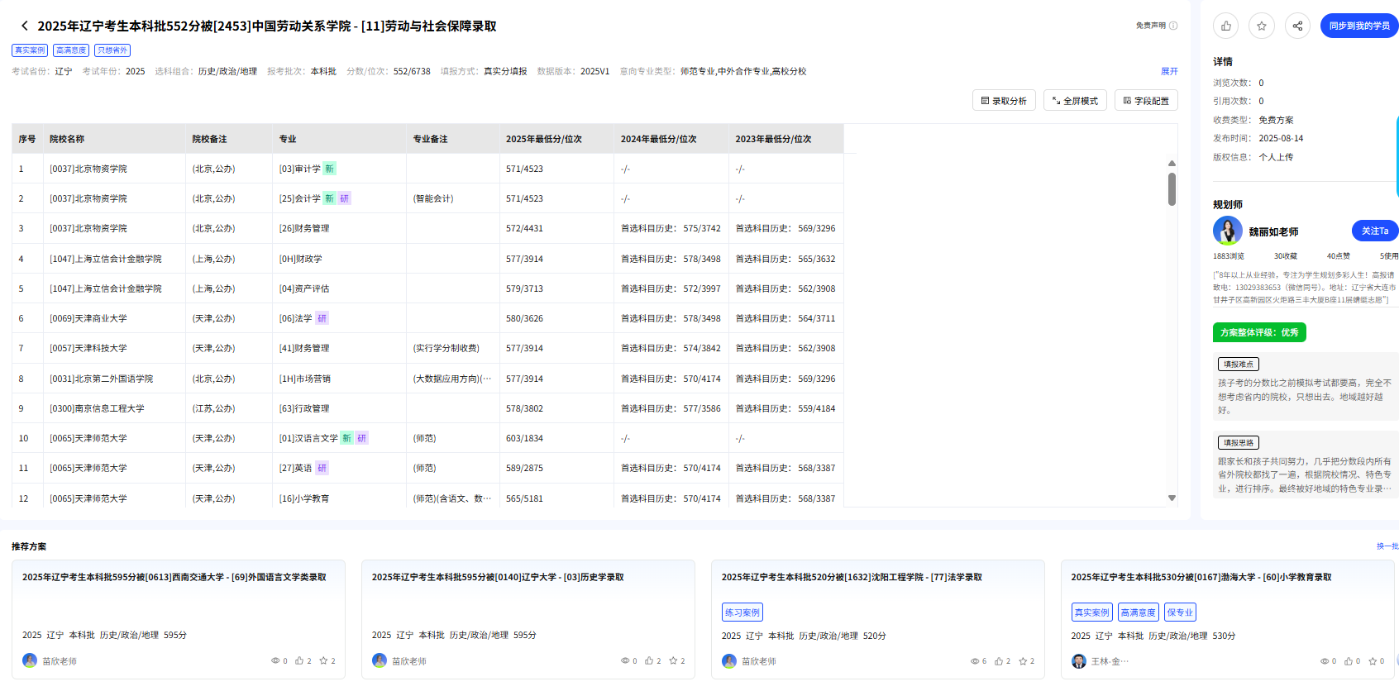Click 苗欣老师 avatar on 西南交通大学 card
This screenshot has width=1399, height=691.
(30, 660)
